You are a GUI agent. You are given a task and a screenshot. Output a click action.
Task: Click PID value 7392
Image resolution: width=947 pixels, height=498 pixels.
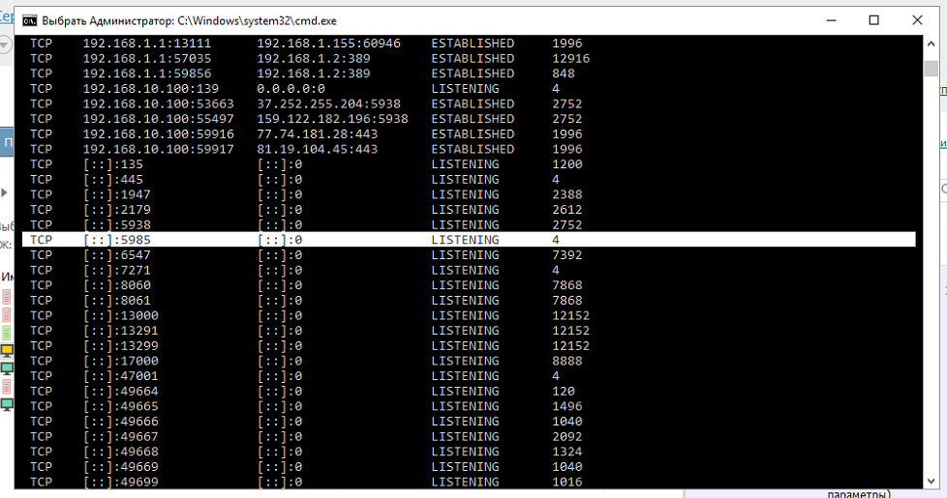567,255
